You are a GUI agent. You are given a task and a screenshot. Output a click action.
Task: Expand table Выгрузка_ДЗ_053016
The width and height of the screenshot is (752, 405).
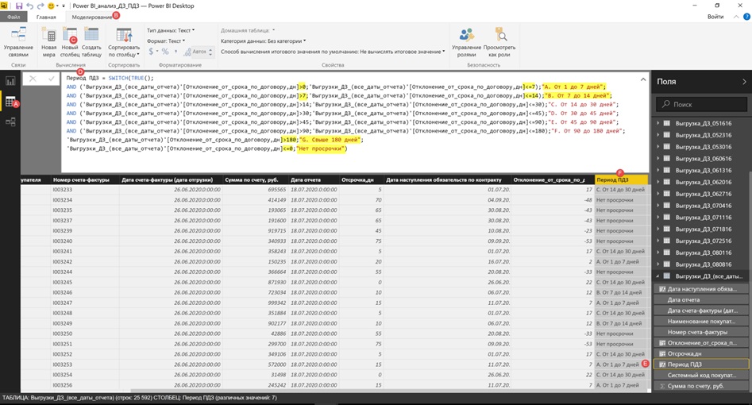pyautogui.click(x=658, y=147)
